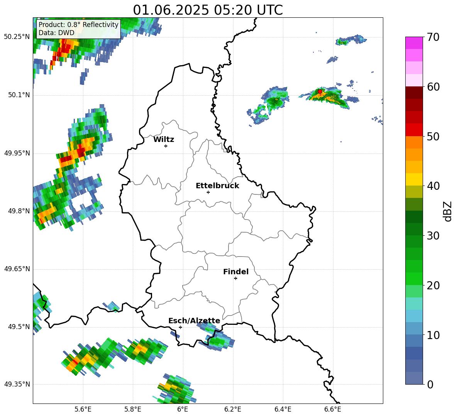
Task: Click the 49.35°N latitude label
Action: (x=17, y=384)
